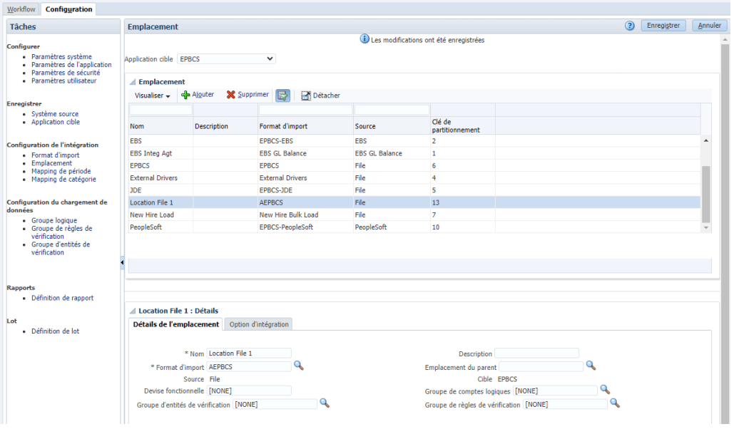739x439 pixels.
Task: Open the Groupe logique link
Action: [54, 220]
